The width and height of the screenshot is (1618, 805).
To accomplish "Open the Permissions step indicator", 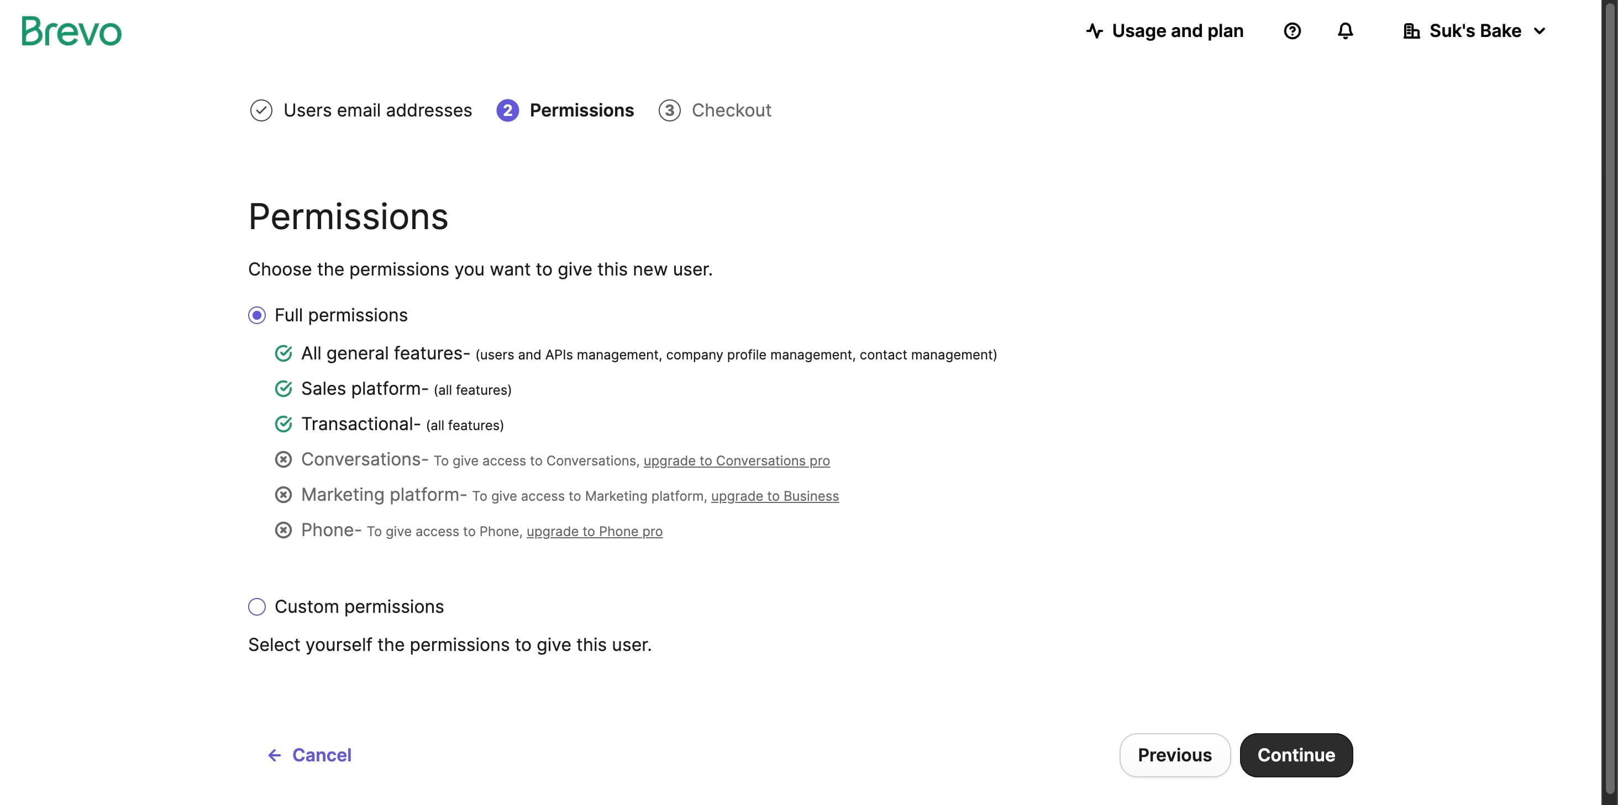I will tap(565, 110).
